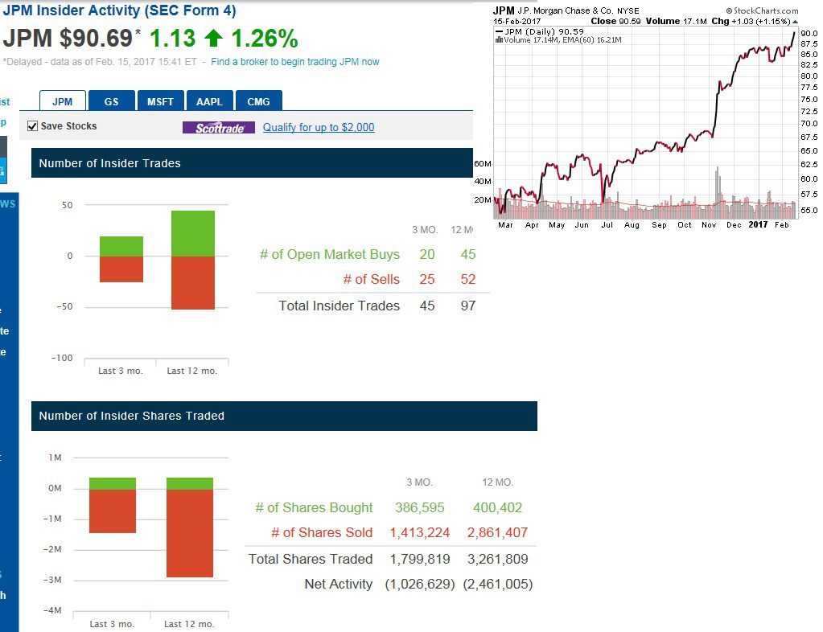Switch to the AAPL ticker tab
This screenshot has height=632, width=823.
tap(209, 101)
